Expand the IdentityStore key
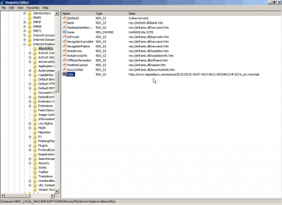Viewport: 282px width, 205px height. point(25,13)
